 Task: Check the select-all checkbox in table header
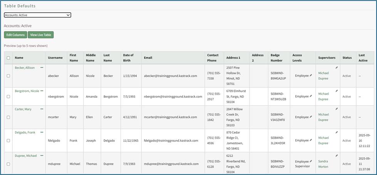tap(8, 58)
